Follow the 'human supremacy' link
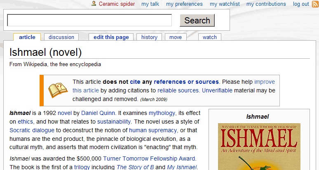319x170 pixels. 153,130
